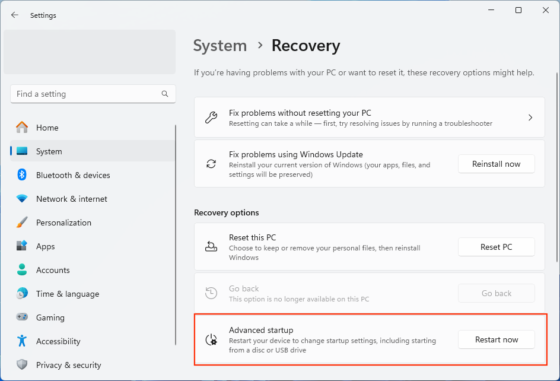
Task: Click the search magnifier icon
Action: click(x=165, y=94)
